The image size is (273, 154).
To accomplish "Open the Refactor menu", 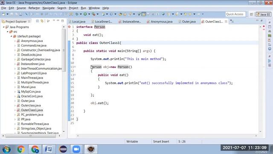I will tap(34, 8).
